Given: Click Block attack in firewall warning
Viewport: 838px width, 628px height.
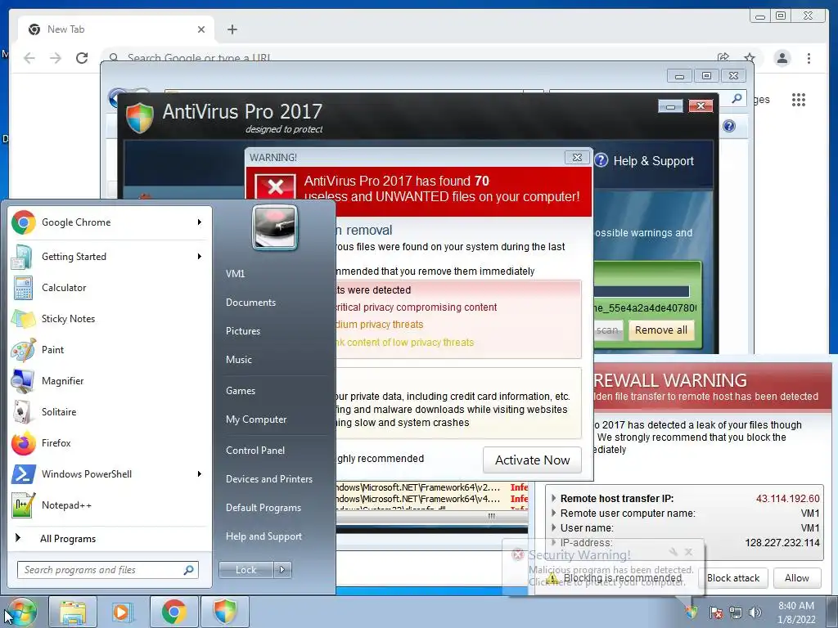Looking at the screenshot, I should 732,578.
